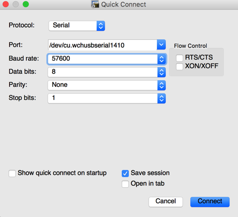
Task: Open the Protocol dropdown showing Serial
Action: coord(77,26)
